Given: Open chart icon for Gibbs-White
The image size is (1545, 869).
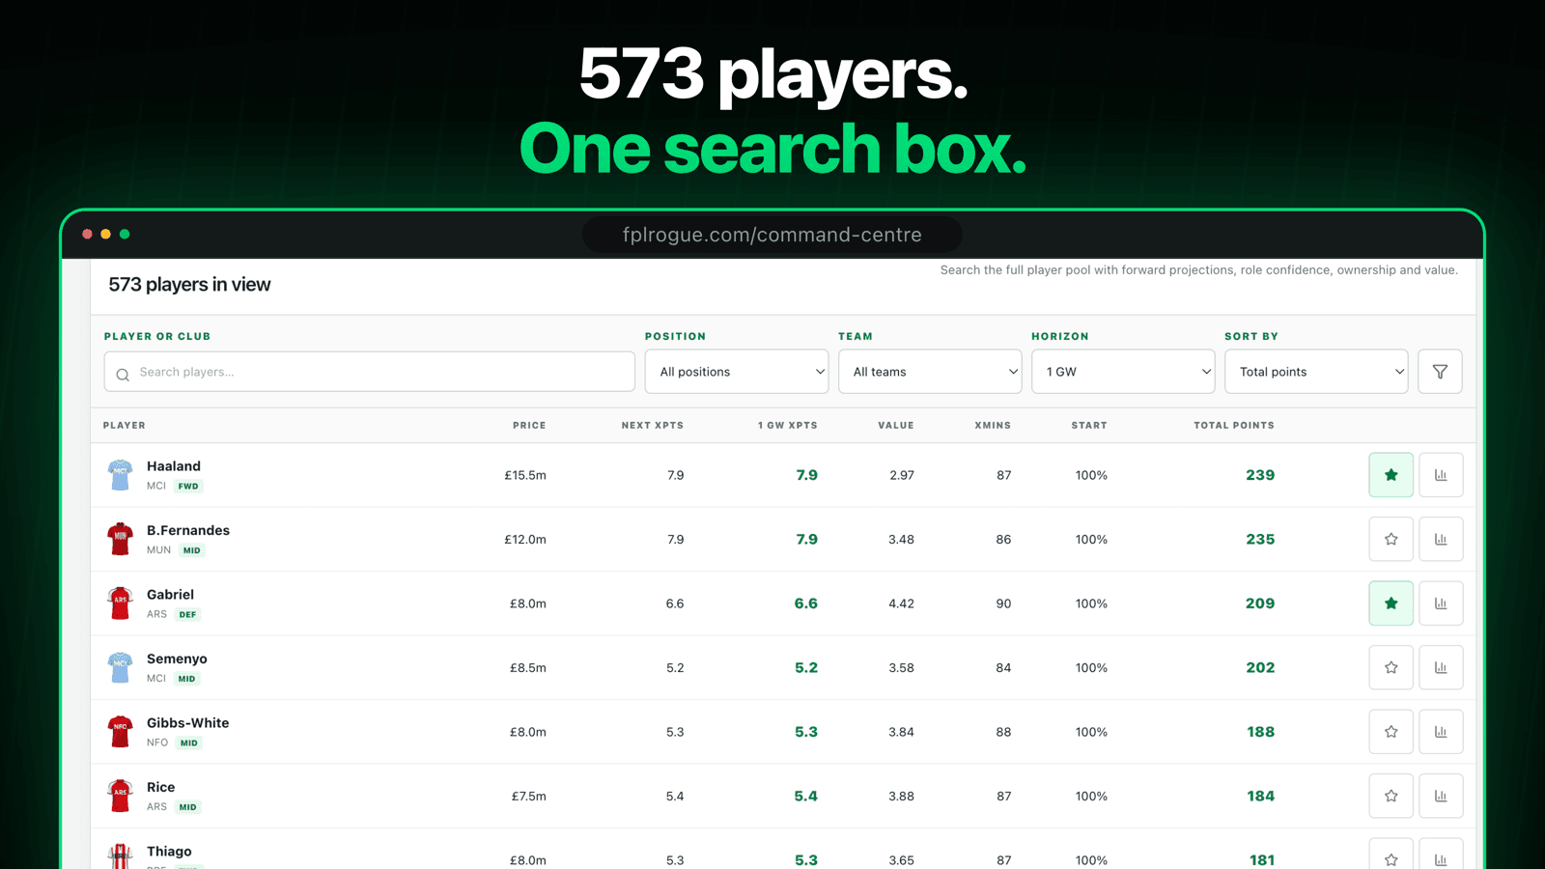Looking at the screenshot, I should point(1441,732).
